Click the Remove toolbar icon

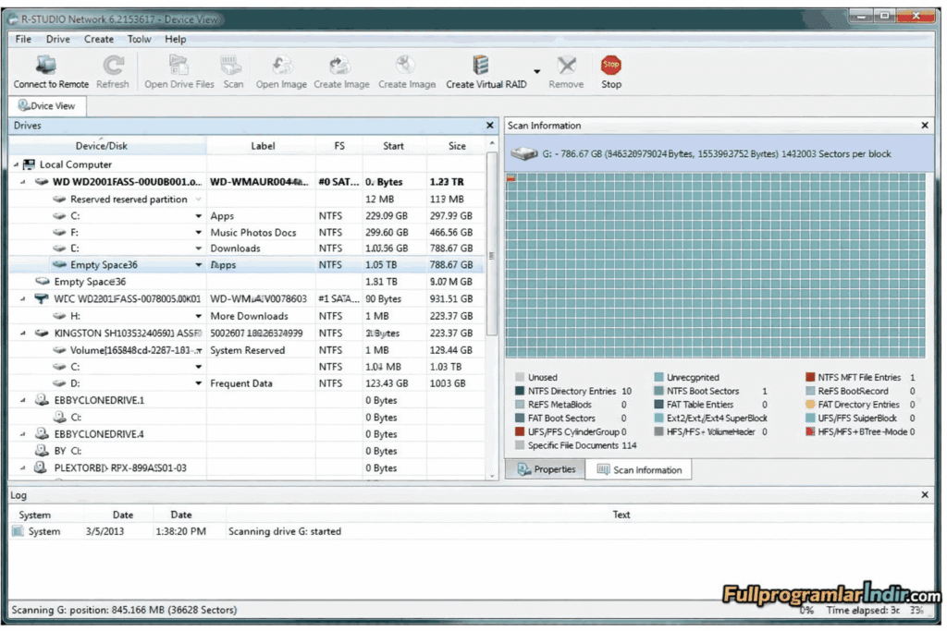point(566,67)
